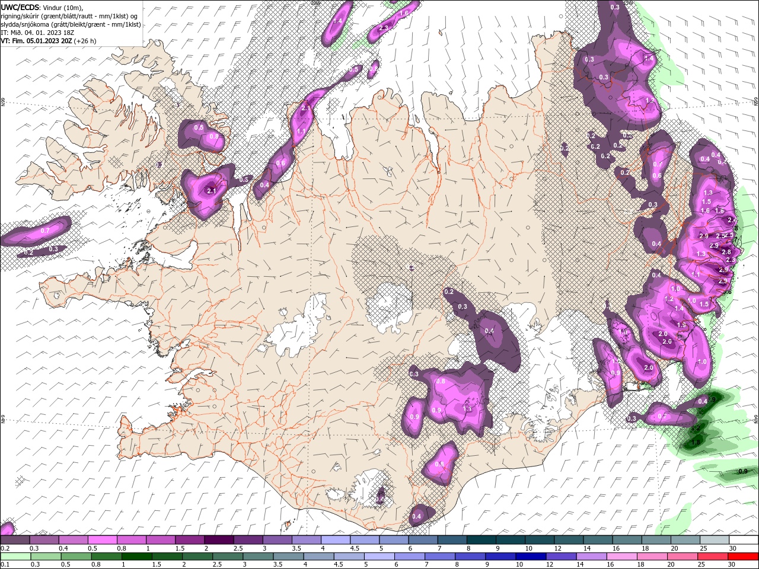This screenshot has height=569, width=759.
Task: Select the darkest green 1–1.5 rain legend swatch
Action: [x=137, y=557]
